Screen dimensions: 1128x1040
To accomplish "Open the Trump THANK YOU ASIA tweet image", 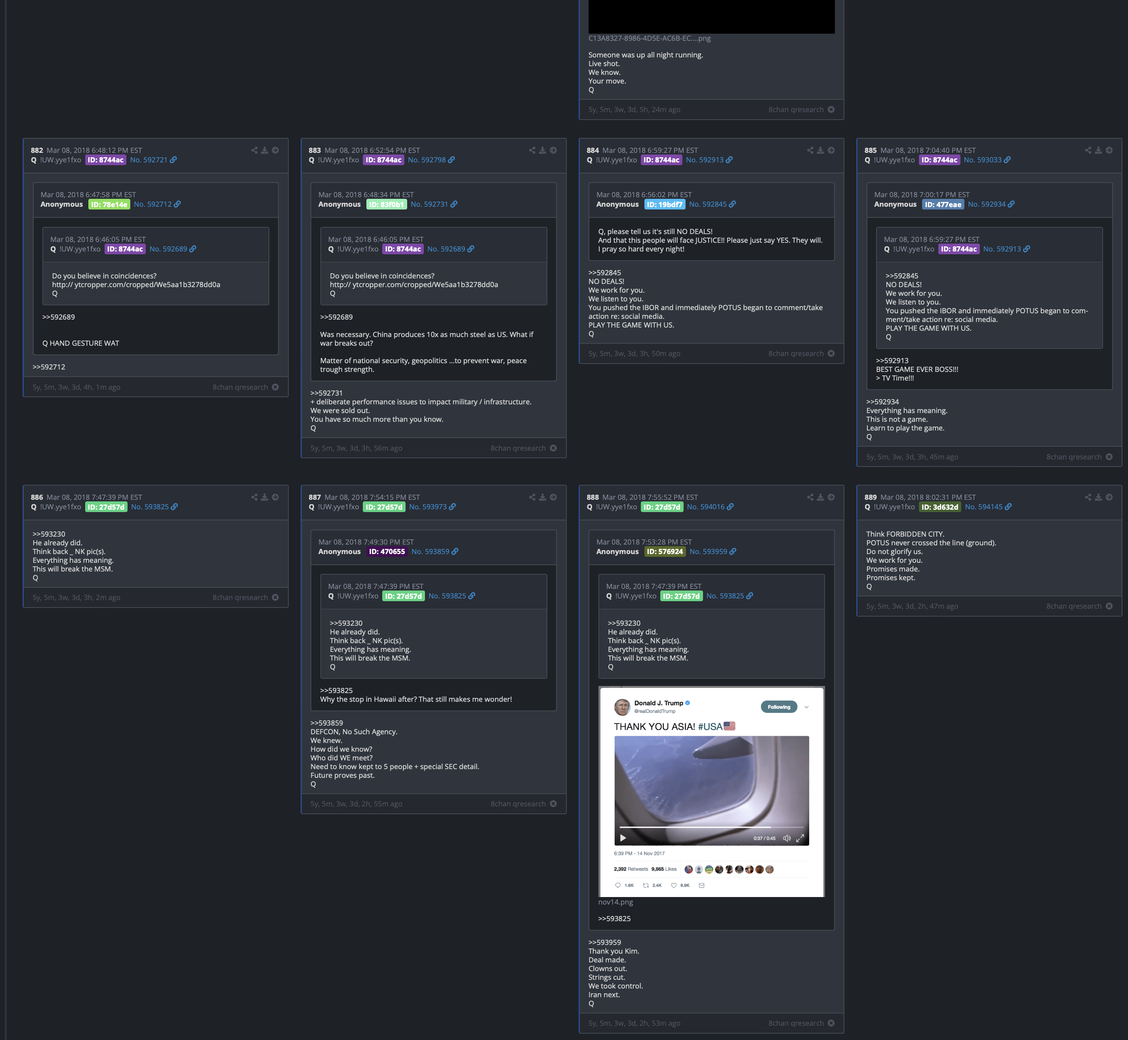I will (711, 791).
